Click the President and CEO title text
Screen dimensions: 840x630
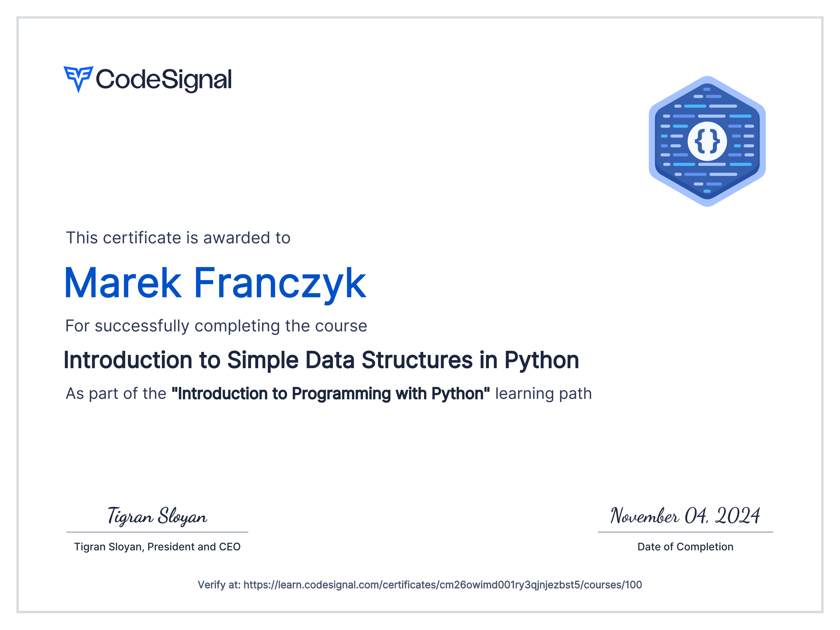(157, 547)
